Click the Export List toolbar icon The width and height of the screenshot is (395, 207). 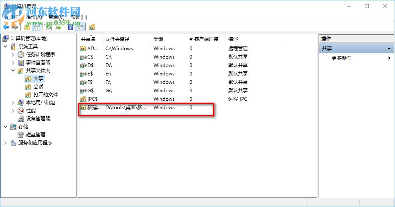coord(58,27)
